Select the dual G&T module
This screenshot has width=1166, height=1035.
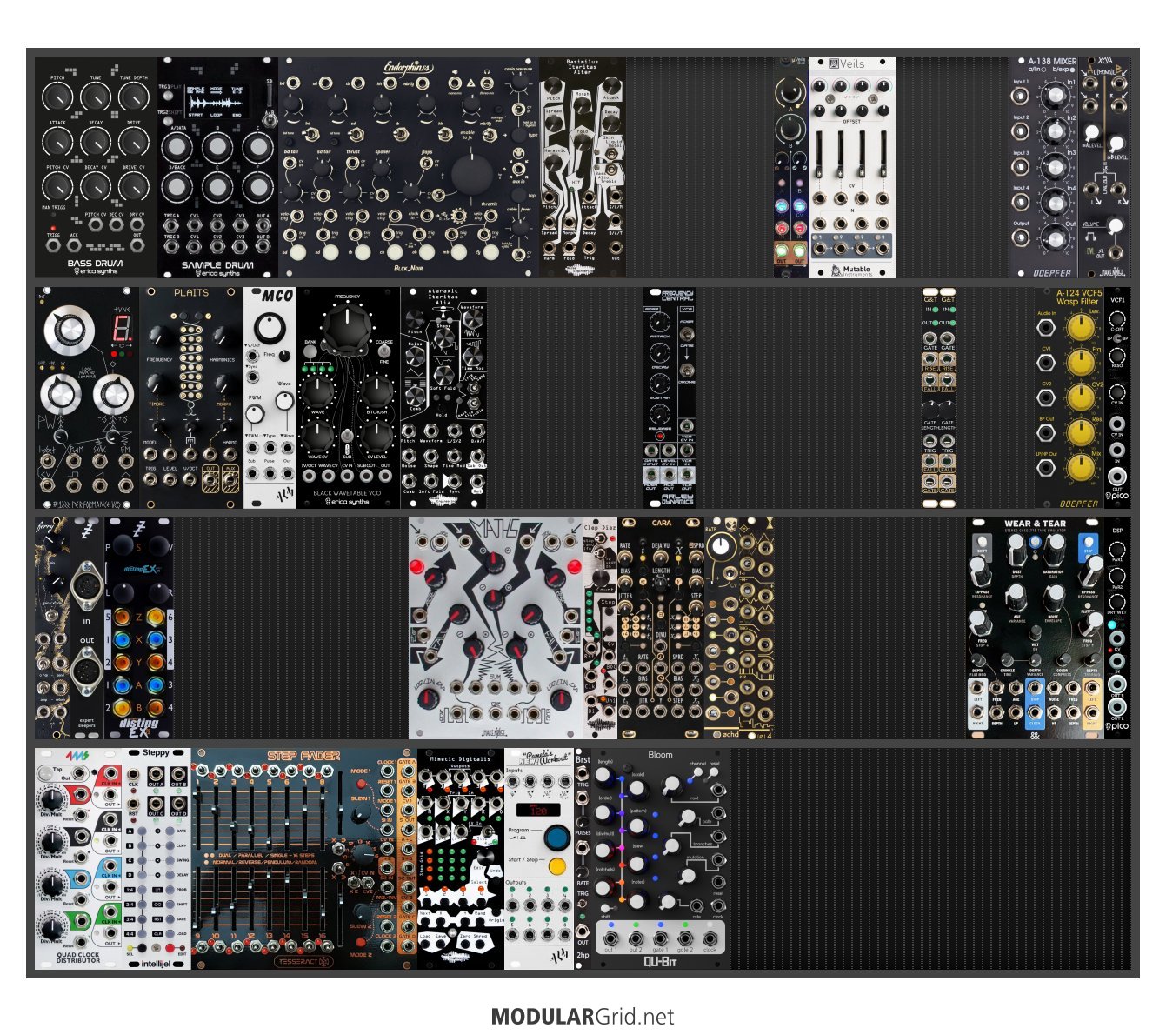[939, 398]
